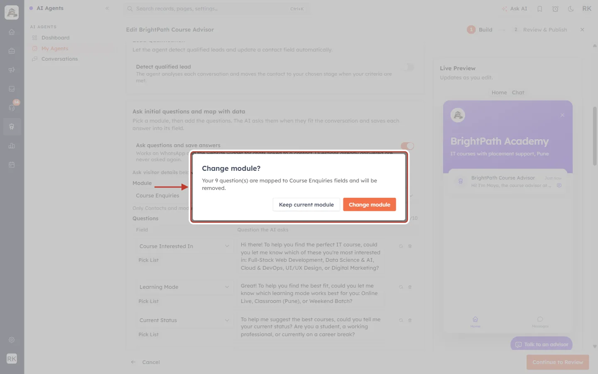598x374 pixels.
Task: Delete the Course Interested In question row
Action: click(410, 246)
